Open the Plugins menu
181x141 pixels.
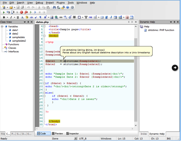pyautogui.click(x=60, y=3)
